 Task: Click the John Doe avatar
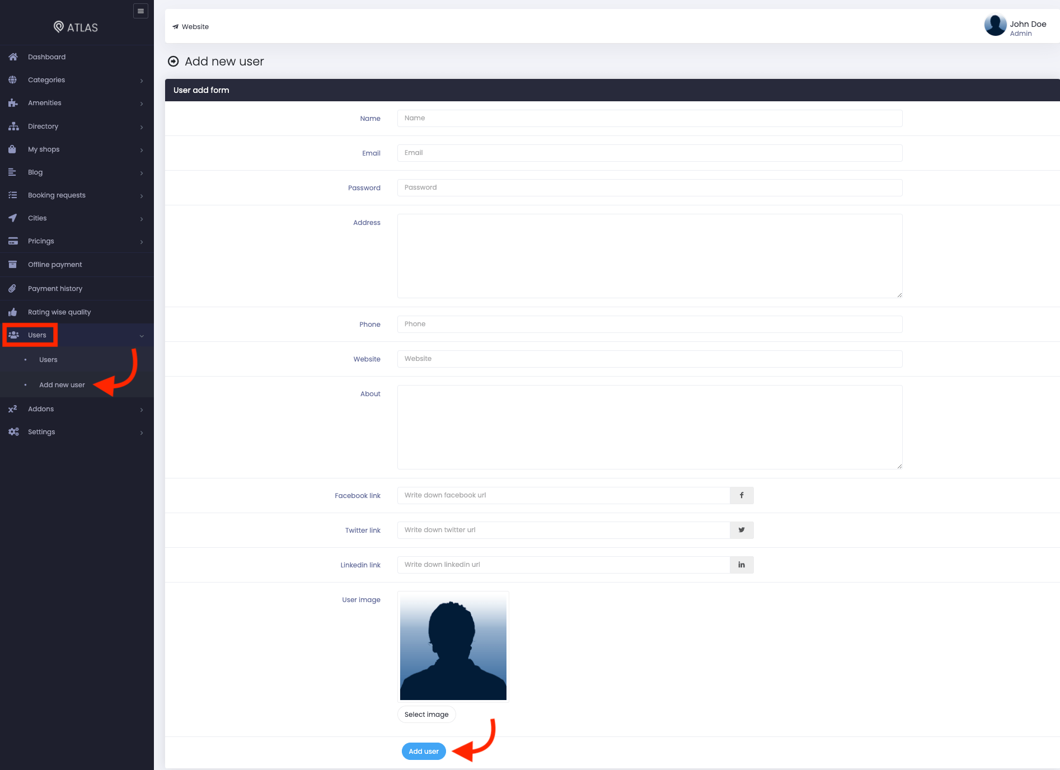(x=995, y=26)
